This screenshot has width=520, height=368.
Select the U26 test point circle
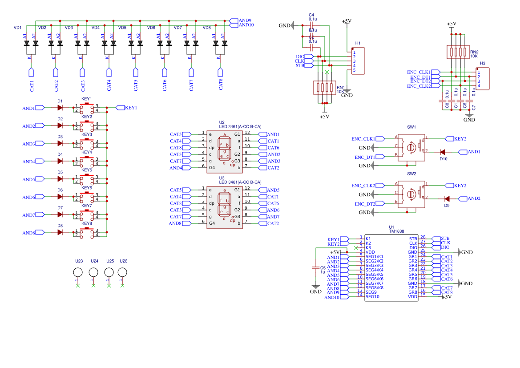[122, 272]
